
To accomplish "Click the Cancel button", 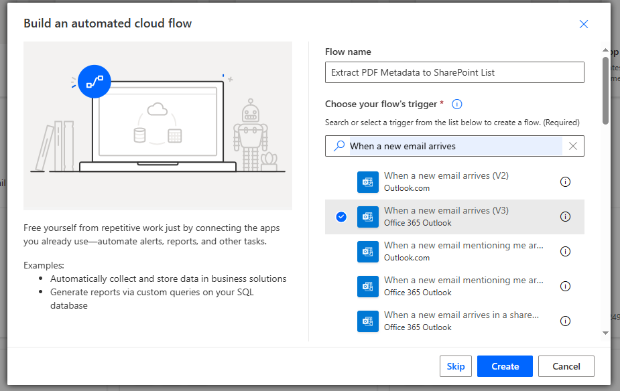I will pos(566,366).
